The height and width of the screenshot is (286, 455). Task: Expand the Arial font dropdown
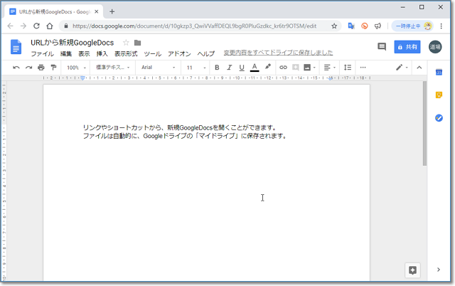click(x=158, y=68)
